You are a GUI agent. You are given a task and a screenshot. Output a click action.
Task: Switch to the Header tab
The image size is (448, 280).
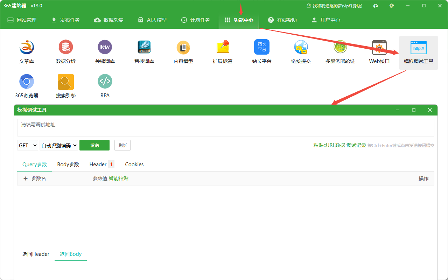(101, 164)
